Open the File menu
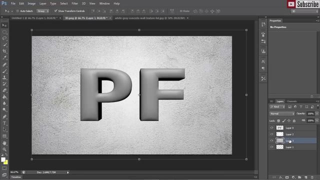 [13, 3]
